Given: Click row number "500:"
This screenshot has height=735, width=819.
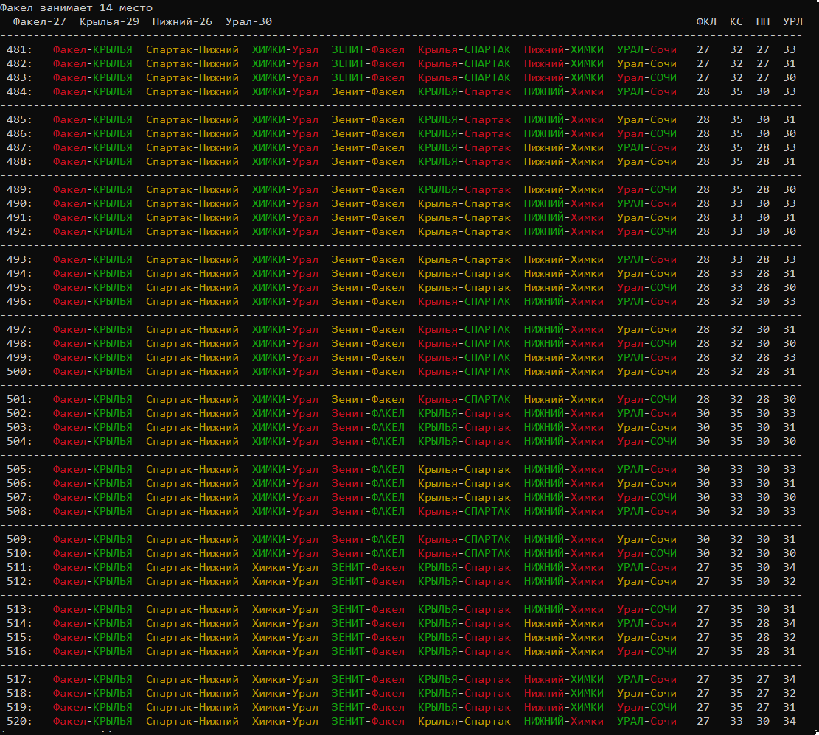Looking at the screenshot, I should coord(19,371).
